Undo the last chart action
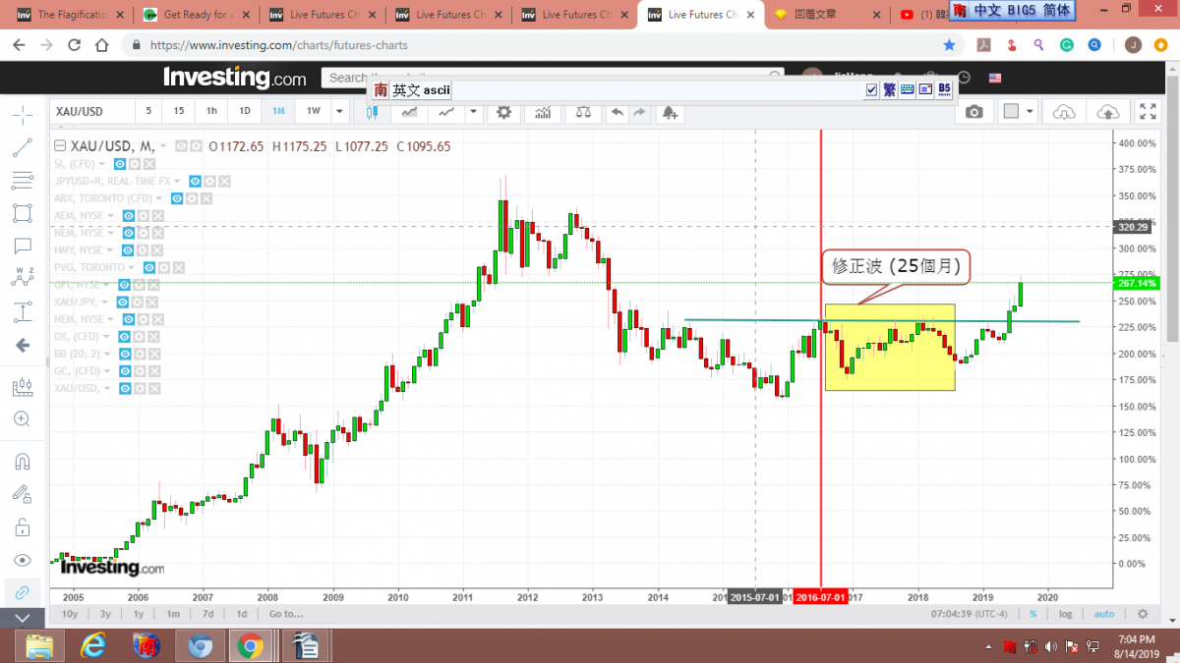 tap(617, 112)
